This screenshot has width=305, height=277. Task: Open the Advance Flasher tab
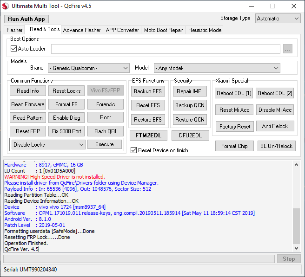coord(82,30)
